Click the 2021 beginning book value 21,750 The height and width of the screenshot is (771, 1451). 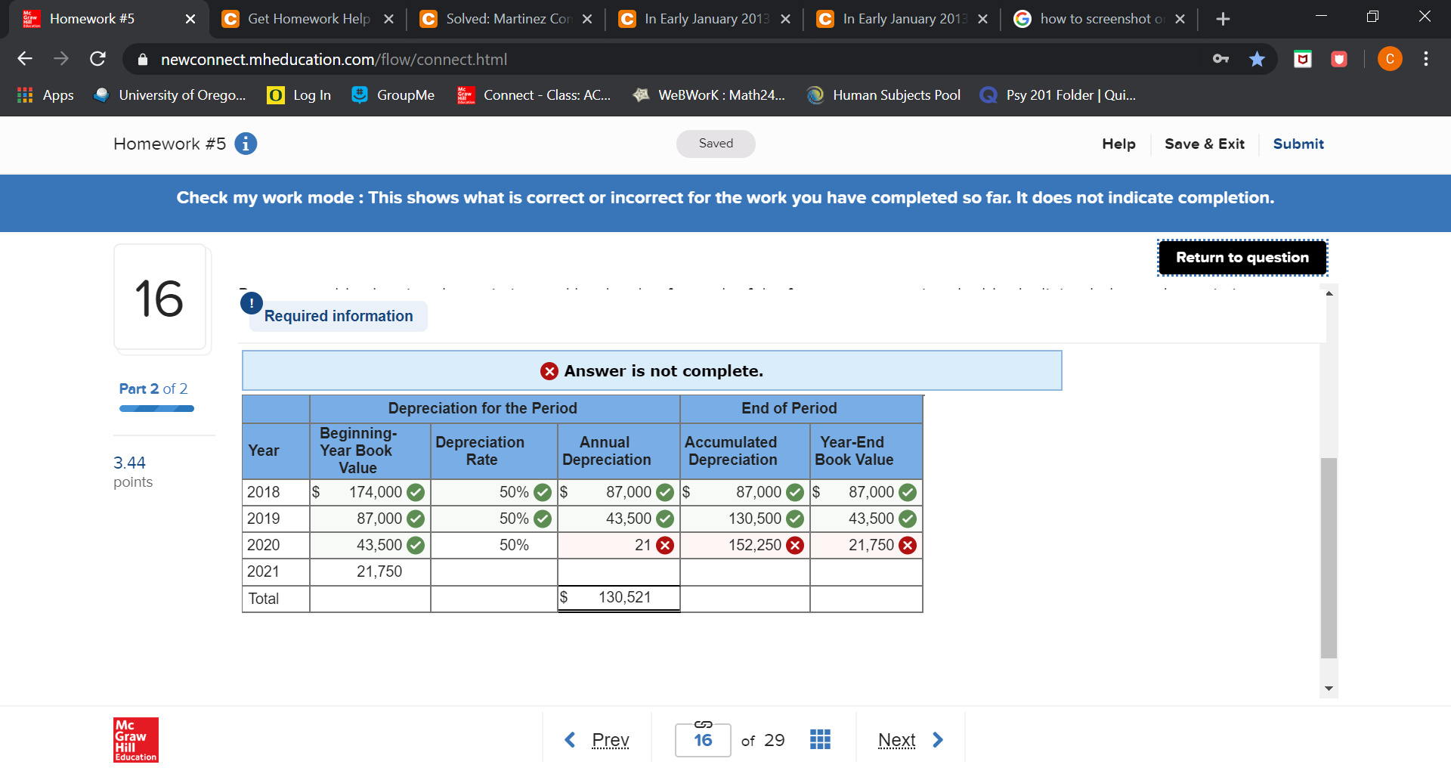tap(370, 572)
